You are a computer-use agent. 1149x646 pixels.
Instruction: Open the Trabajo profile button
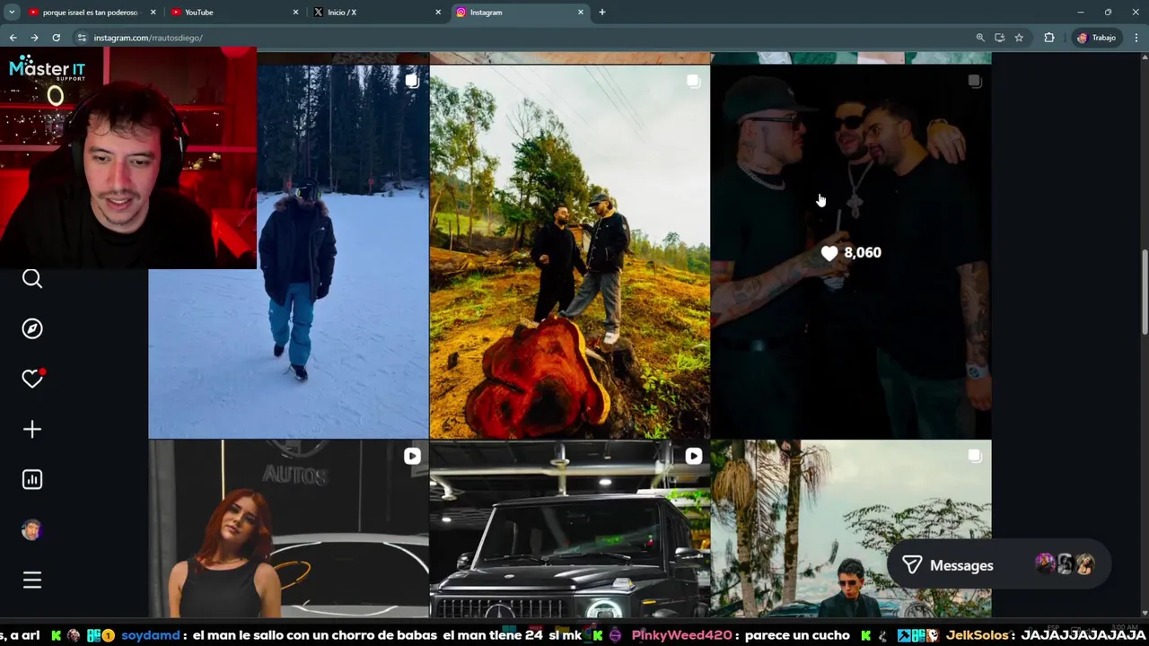(1096, 38)
